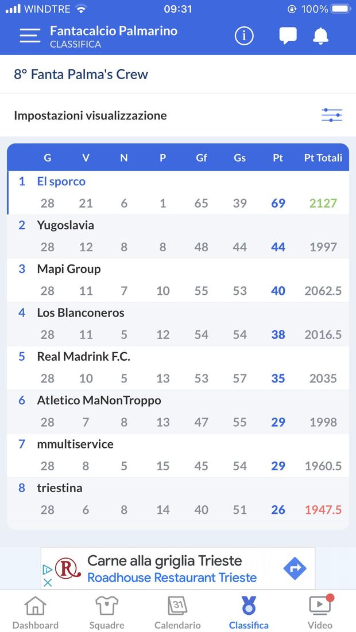356x632 pixels.
Task: Tap the ad forward arrow icon
Action: pyautogui.click(x=294, y=569)
